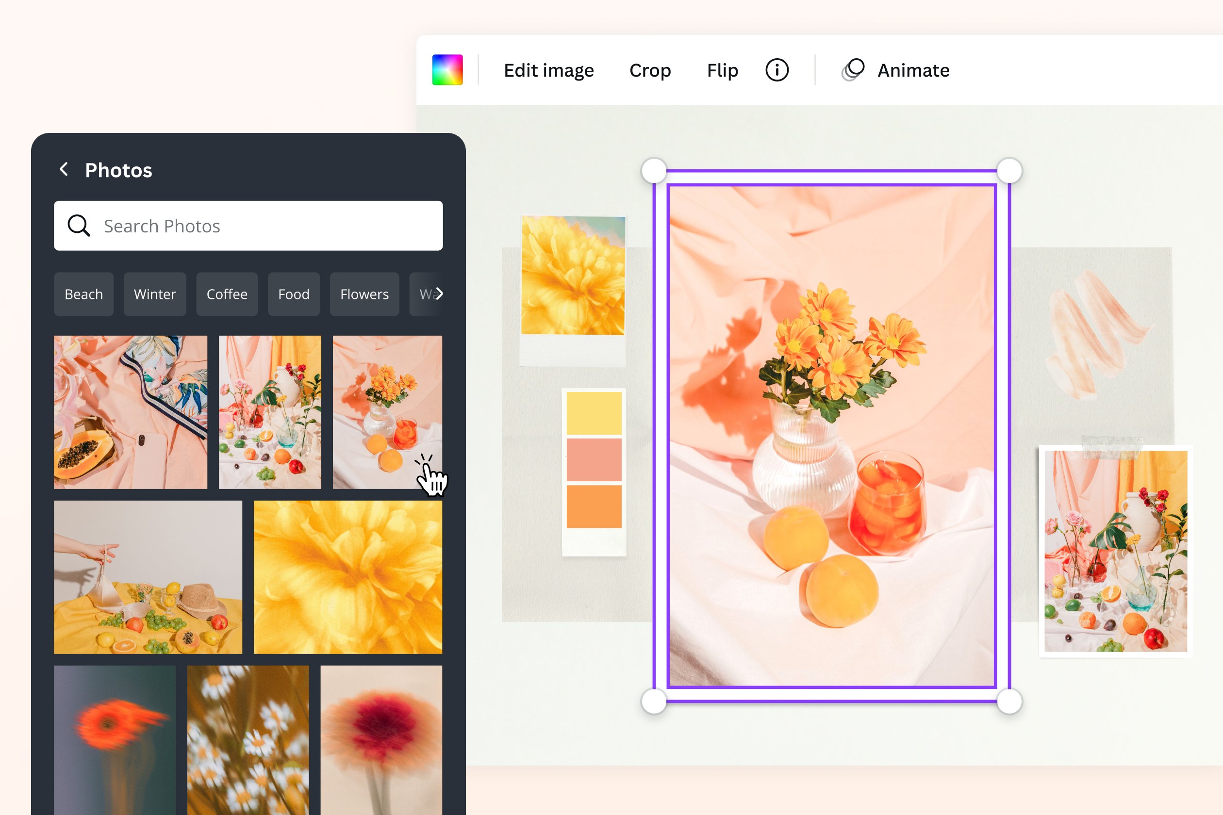
Task: Click the color gradient icon
Action: tap(447, 70)
